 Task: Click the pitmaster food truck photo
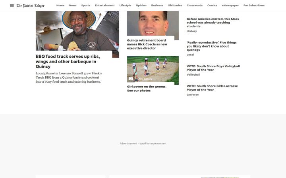click(77, 34)
